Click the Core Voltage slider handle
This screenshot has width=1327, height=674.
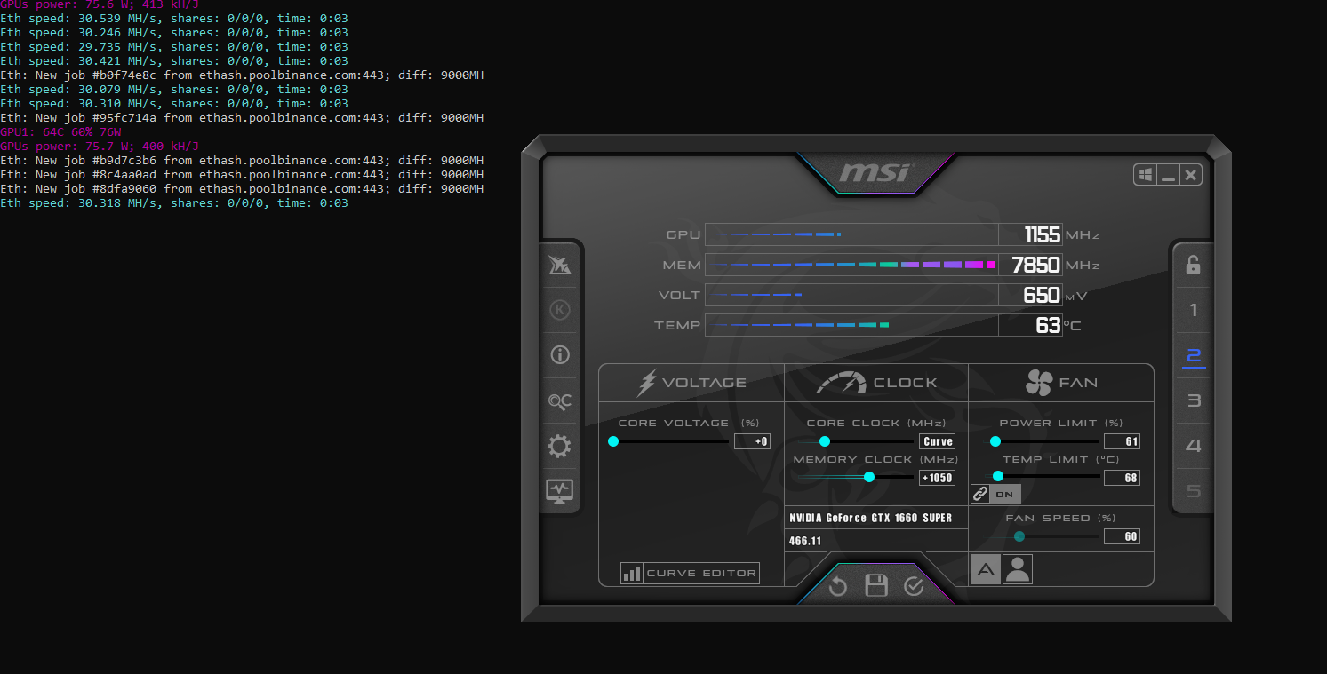click(613, 441)
